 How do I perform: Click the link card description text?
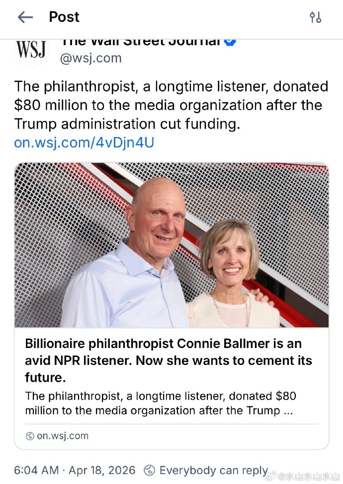[160, 403]
